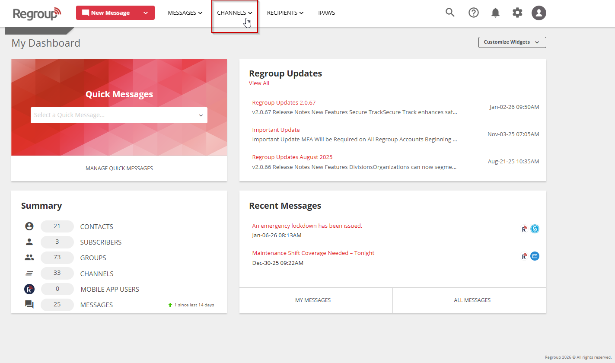Open the search magnifier icon
Viewport: 615px width, 363px height.
point(450,13)
